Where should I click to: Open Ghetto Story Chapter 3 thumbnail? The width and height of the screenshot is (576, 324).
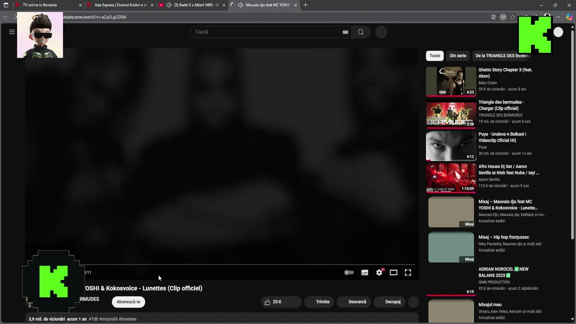coord(451,81)
